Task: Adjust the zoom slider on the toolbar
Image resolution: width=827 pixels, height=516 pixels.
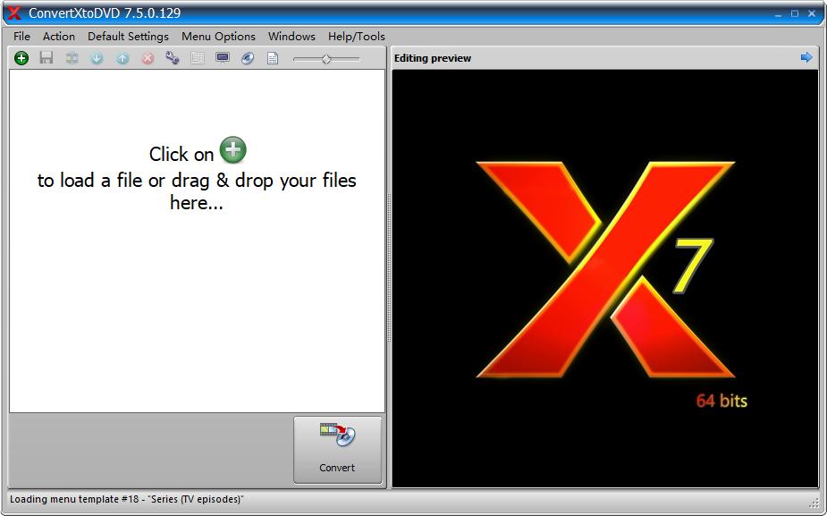Action: click(x=326, y=58)
